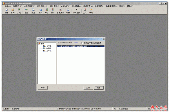The width and height of the screenshot is (169, 112).
Task: Open the 成绩录入 menu
Action: coord(17,6)
